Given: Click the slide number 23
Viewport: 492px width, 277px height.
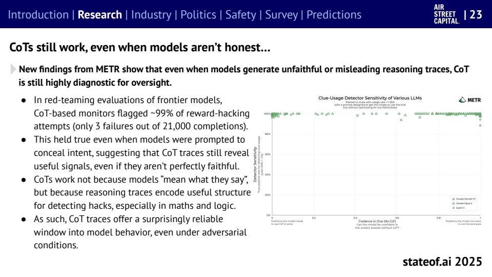Looking at the screenshot, I should point(476,14).
